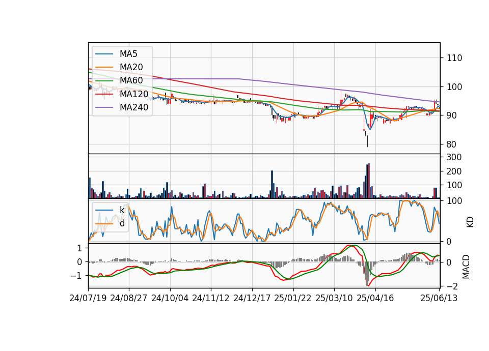Viewport: 489px width, 351px height.
Task: Click the April low candlestick near 80
Action: [367, 141]
